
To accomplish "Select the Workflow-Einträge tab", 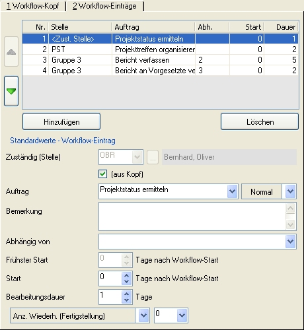I will tap(104, 6).
